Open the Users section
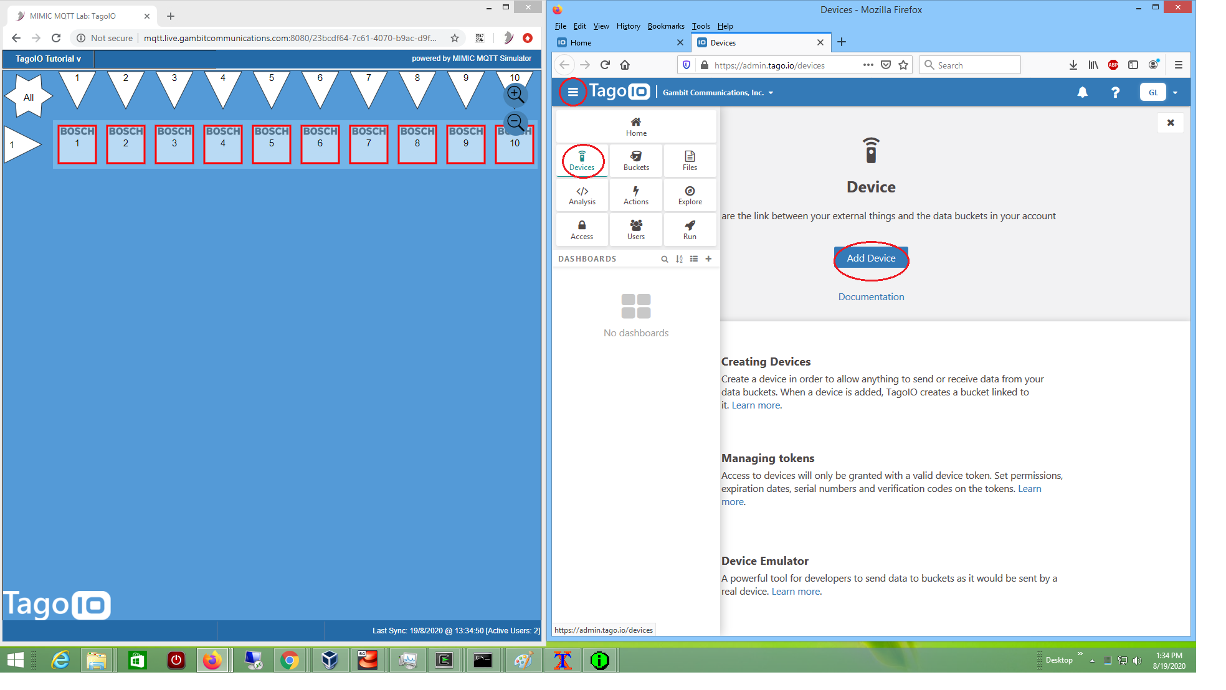 (x=636, y=230)
